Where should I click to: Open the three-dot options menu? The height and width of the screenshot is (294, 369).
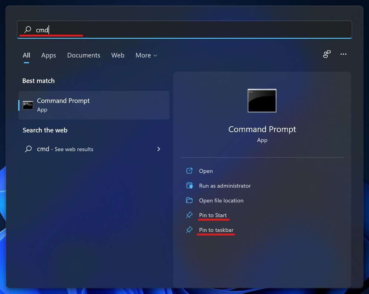[x=344, y=54]
